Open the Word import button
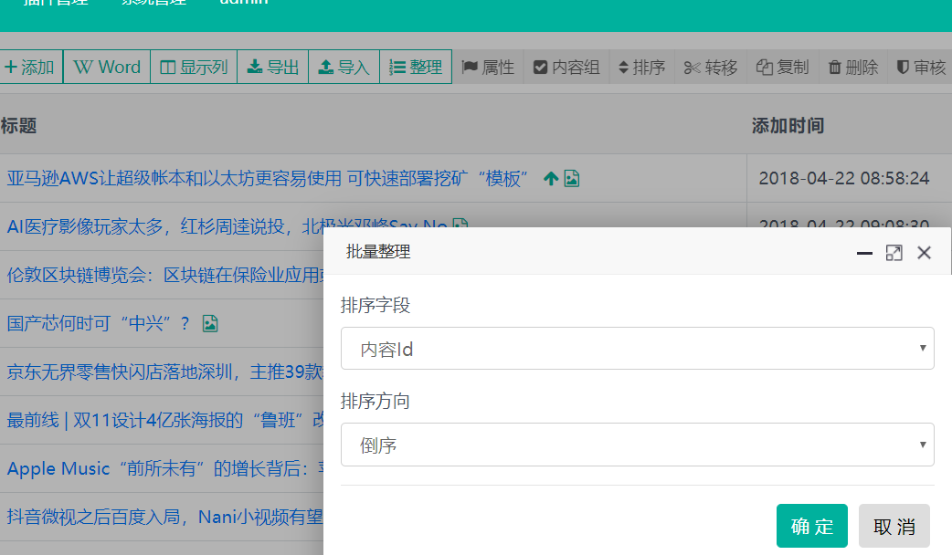This screenshot has height=555, width=952. 107,67
